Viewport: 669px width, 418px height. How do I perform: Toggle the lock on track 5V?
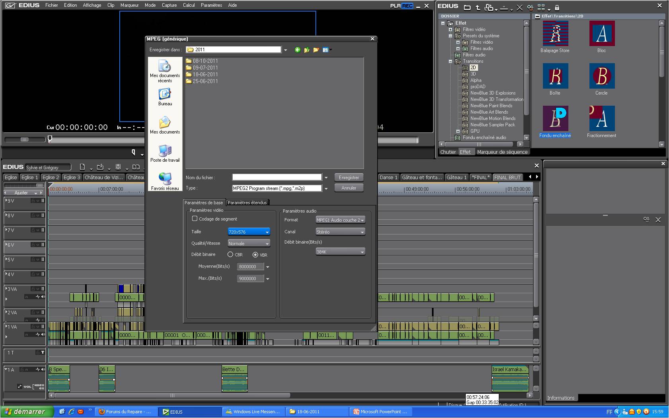[33, 259]
